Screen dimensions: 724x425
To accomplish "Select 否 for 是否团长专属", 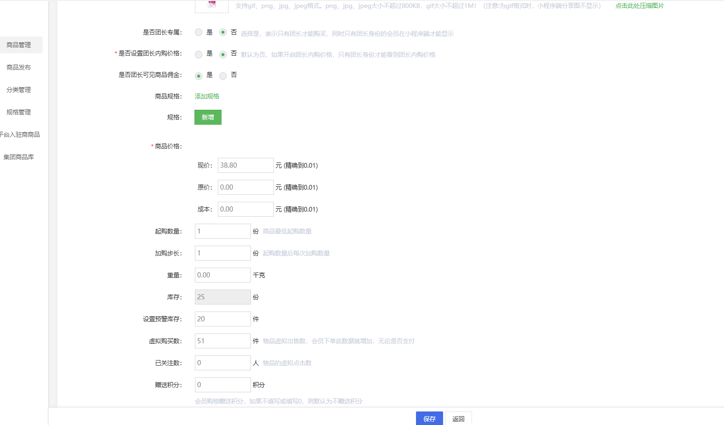I will pos(223,33).
